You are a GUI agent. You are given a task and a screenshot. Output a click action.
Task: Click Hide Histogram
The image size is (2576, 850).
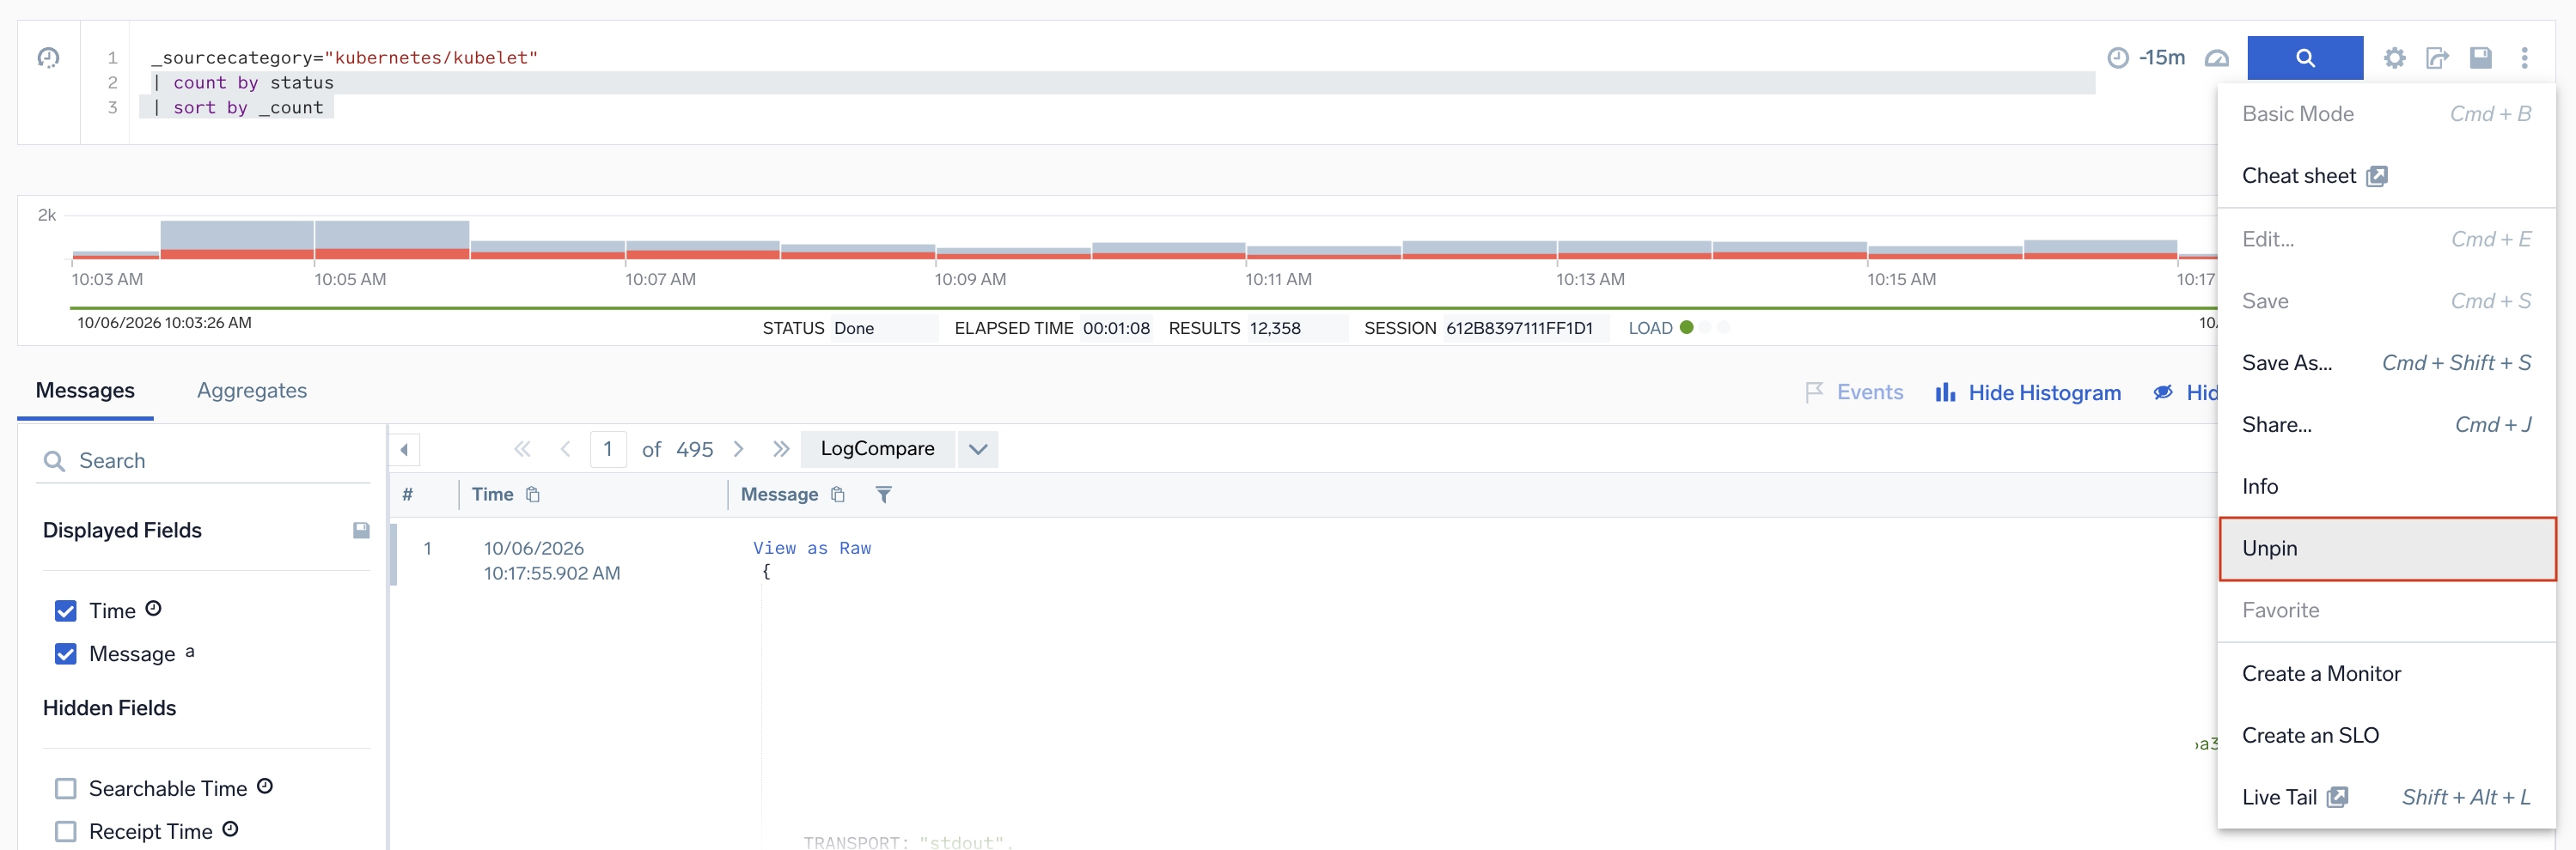point(2028,392)
